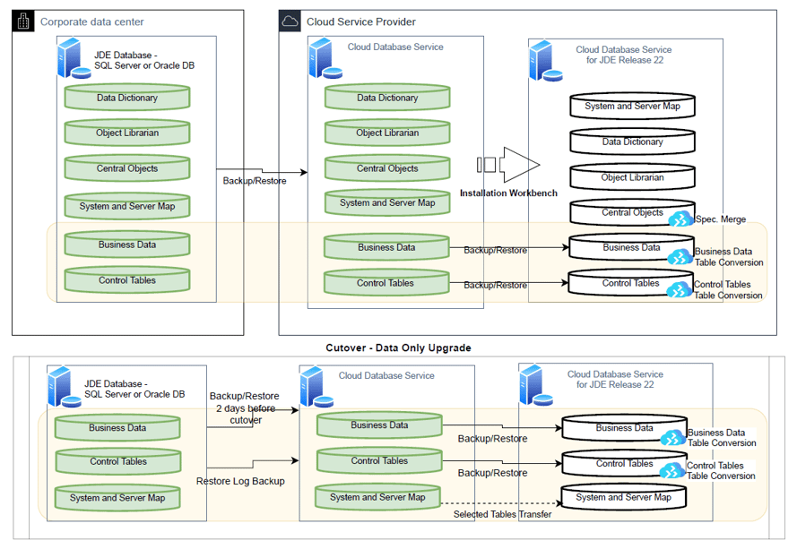Image resolution: width=797 pixels, height=549 pixels.
Task: Click the Spec. Merge cloud icon
Action: 681,219
